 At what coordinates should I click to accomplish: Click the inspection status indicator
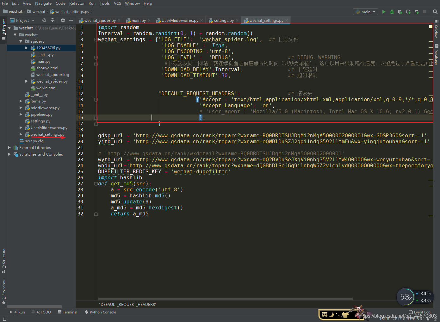coord(431,27)
